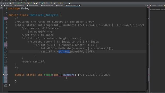The image size is (165, 93).
Task: Click the editor vertical scrollbar down arrow
Action: 147,90
